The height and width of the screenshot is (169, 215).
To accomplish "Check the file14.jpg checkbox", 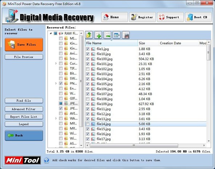I will click(x=88, y=124).
